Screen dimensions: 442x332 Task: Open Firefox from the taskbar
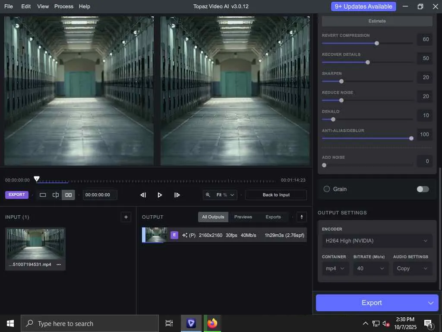click(212, 323)
